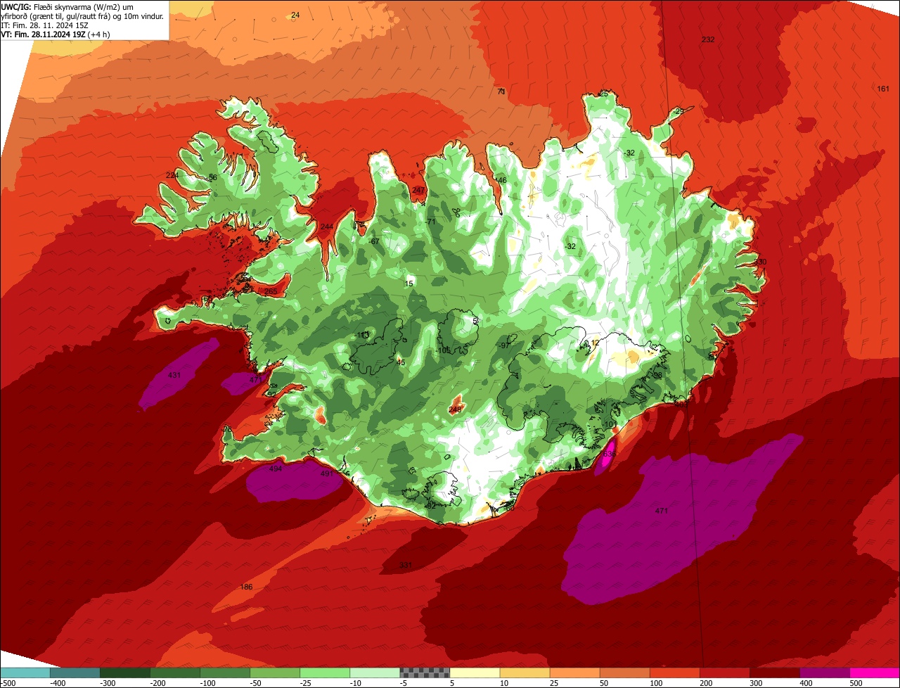Click the '-46' value in northern Iceland

pyautogui.click(x=501, y=180)
